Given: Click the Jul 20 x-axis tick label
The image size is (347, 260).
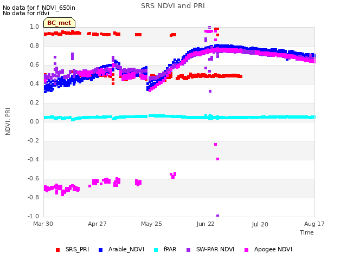Looking at the screenshot, I should [260, 224].
